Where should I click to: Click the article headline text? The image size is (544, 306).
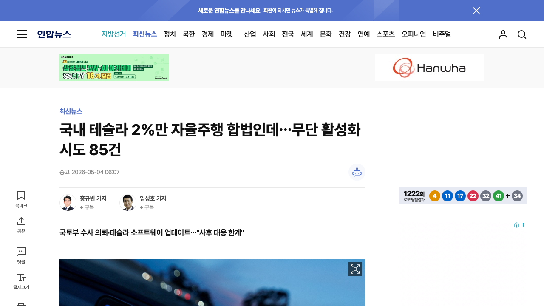pos(210,139)
